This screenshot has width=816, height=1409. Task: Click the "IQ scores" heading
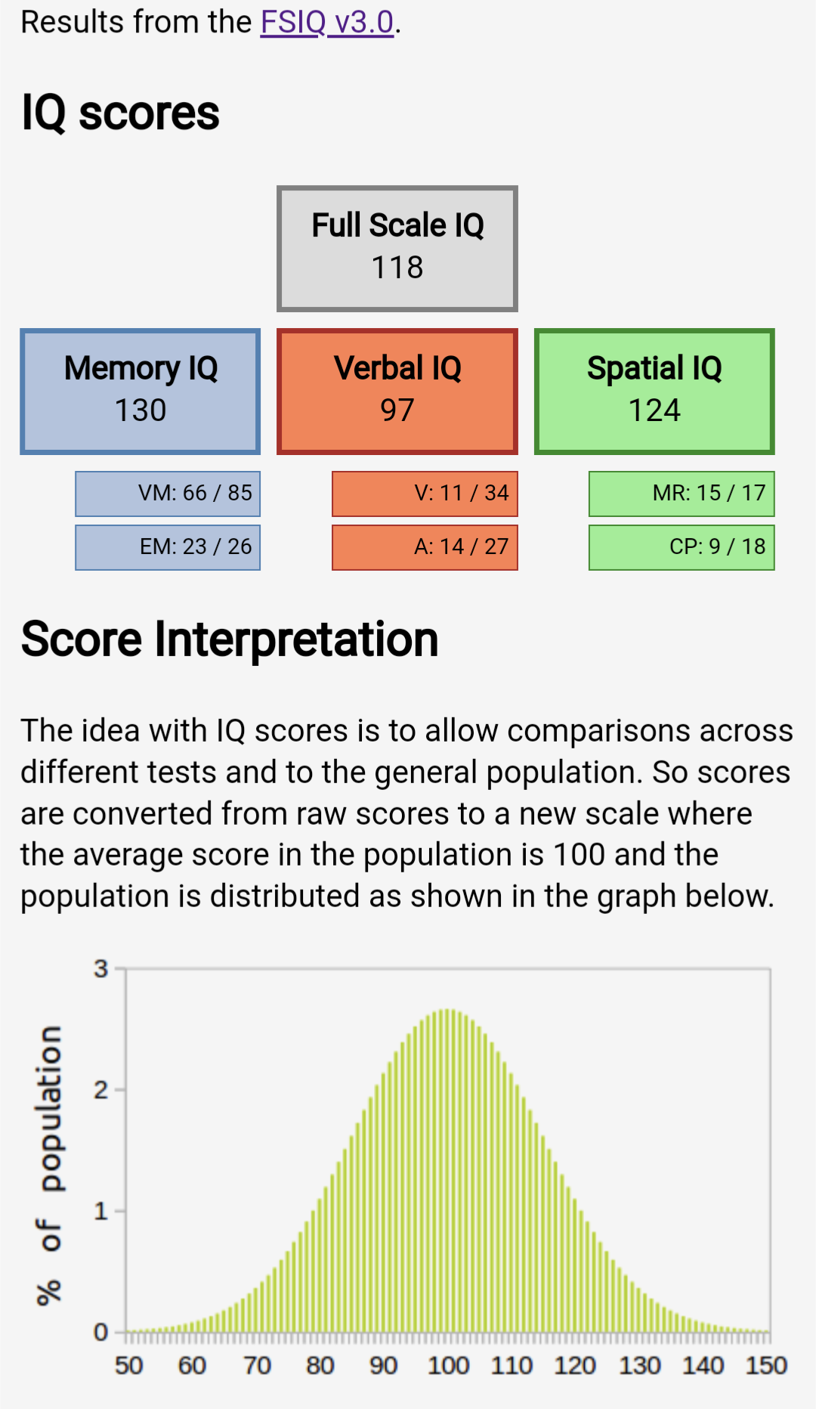click(121, 113)
